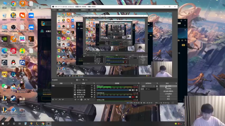Image resolution: width=225 pixels, height=126 pixels.
Task: Increase transition duration with stepper arrows
Action: [x=157, y=88]
